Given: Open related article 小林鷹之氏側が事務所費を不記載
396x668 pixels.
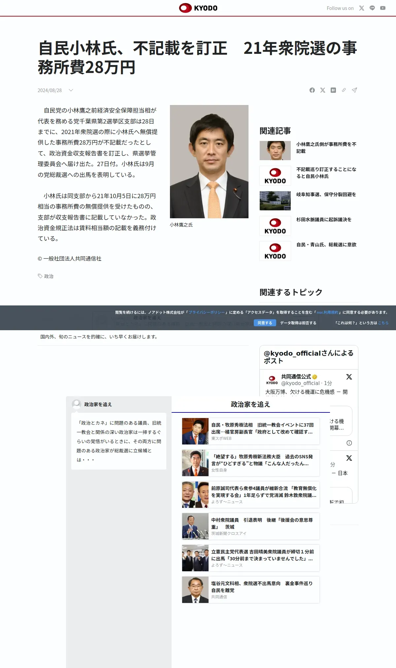Looking at the screenshot, I should [x=326, y=148].
